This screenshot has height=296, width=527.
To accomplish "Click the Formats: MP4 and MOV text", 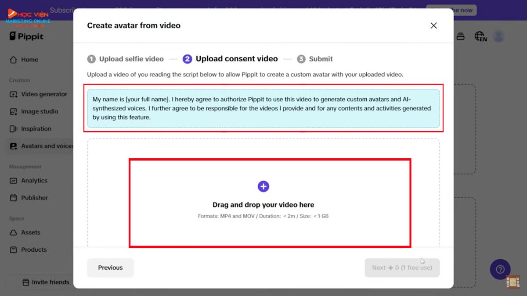I will 263,216.
